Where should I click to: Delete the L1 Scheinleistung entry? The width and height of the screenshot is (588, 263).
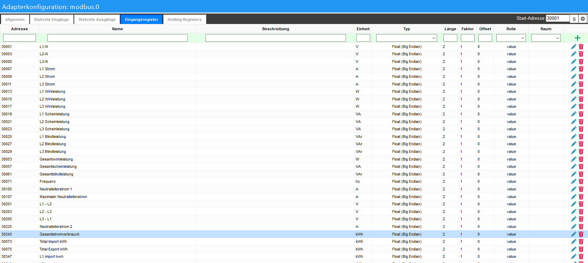click(x=581, y=114)
